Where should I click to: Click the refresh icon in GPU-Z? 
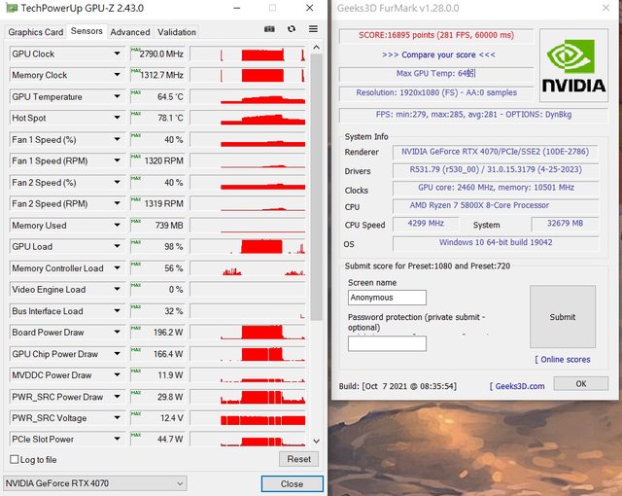tap(291, 30)
